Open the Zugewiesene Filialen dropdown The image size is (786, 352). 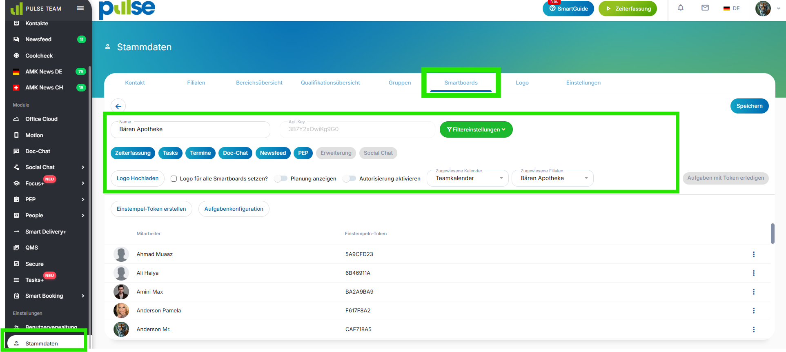click(552, 178)
